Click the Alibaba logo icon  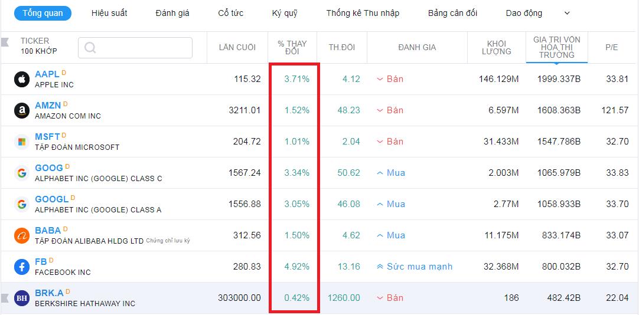(x=22, y=235)
